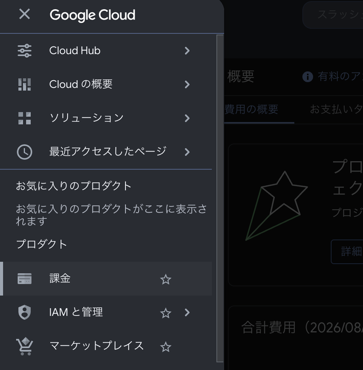Favorite マーケットプレイス with its star
This screenshot has height=370, width=363.
click(166, 347)
